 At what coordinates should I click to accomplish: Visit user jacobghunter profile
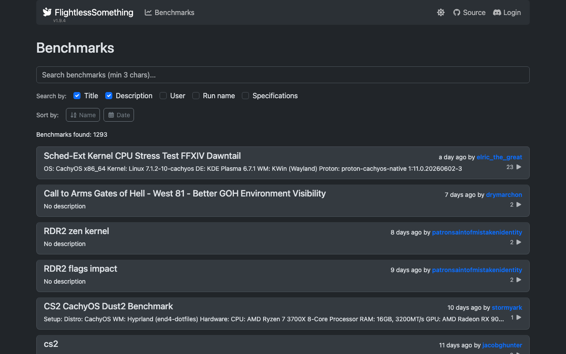(x=502, y=345)
